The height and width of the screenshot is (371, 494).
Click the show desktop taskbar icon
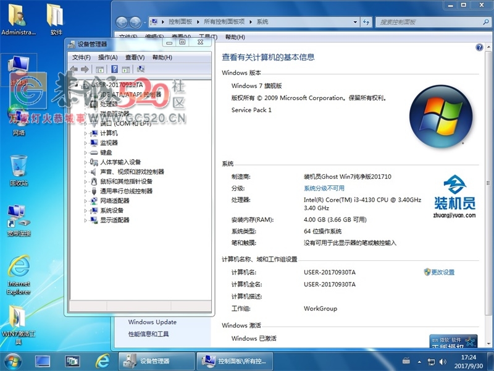(x=43, y=361)
